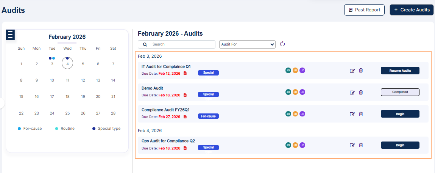This screenshot has height=173, width=435.
Task: Click the purple JD avatar in the IT Audit row
Action: pyautogui.click(x=302, y=70)
